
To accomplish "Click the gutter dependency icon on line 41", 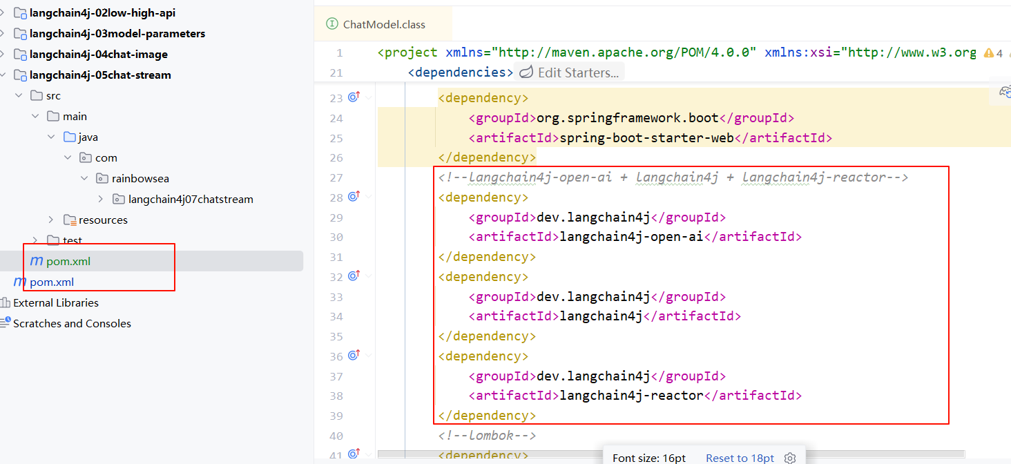I will click(x=354, y=454).
